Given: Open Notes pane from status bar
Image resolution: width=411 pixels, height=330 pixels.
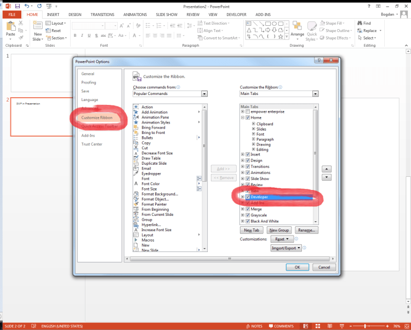Looking at the screenshot, I should tap(254, 326).
